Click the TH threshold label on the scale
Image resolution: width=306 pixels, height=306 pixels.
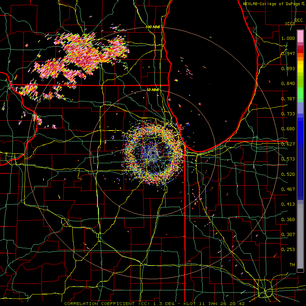292,265
